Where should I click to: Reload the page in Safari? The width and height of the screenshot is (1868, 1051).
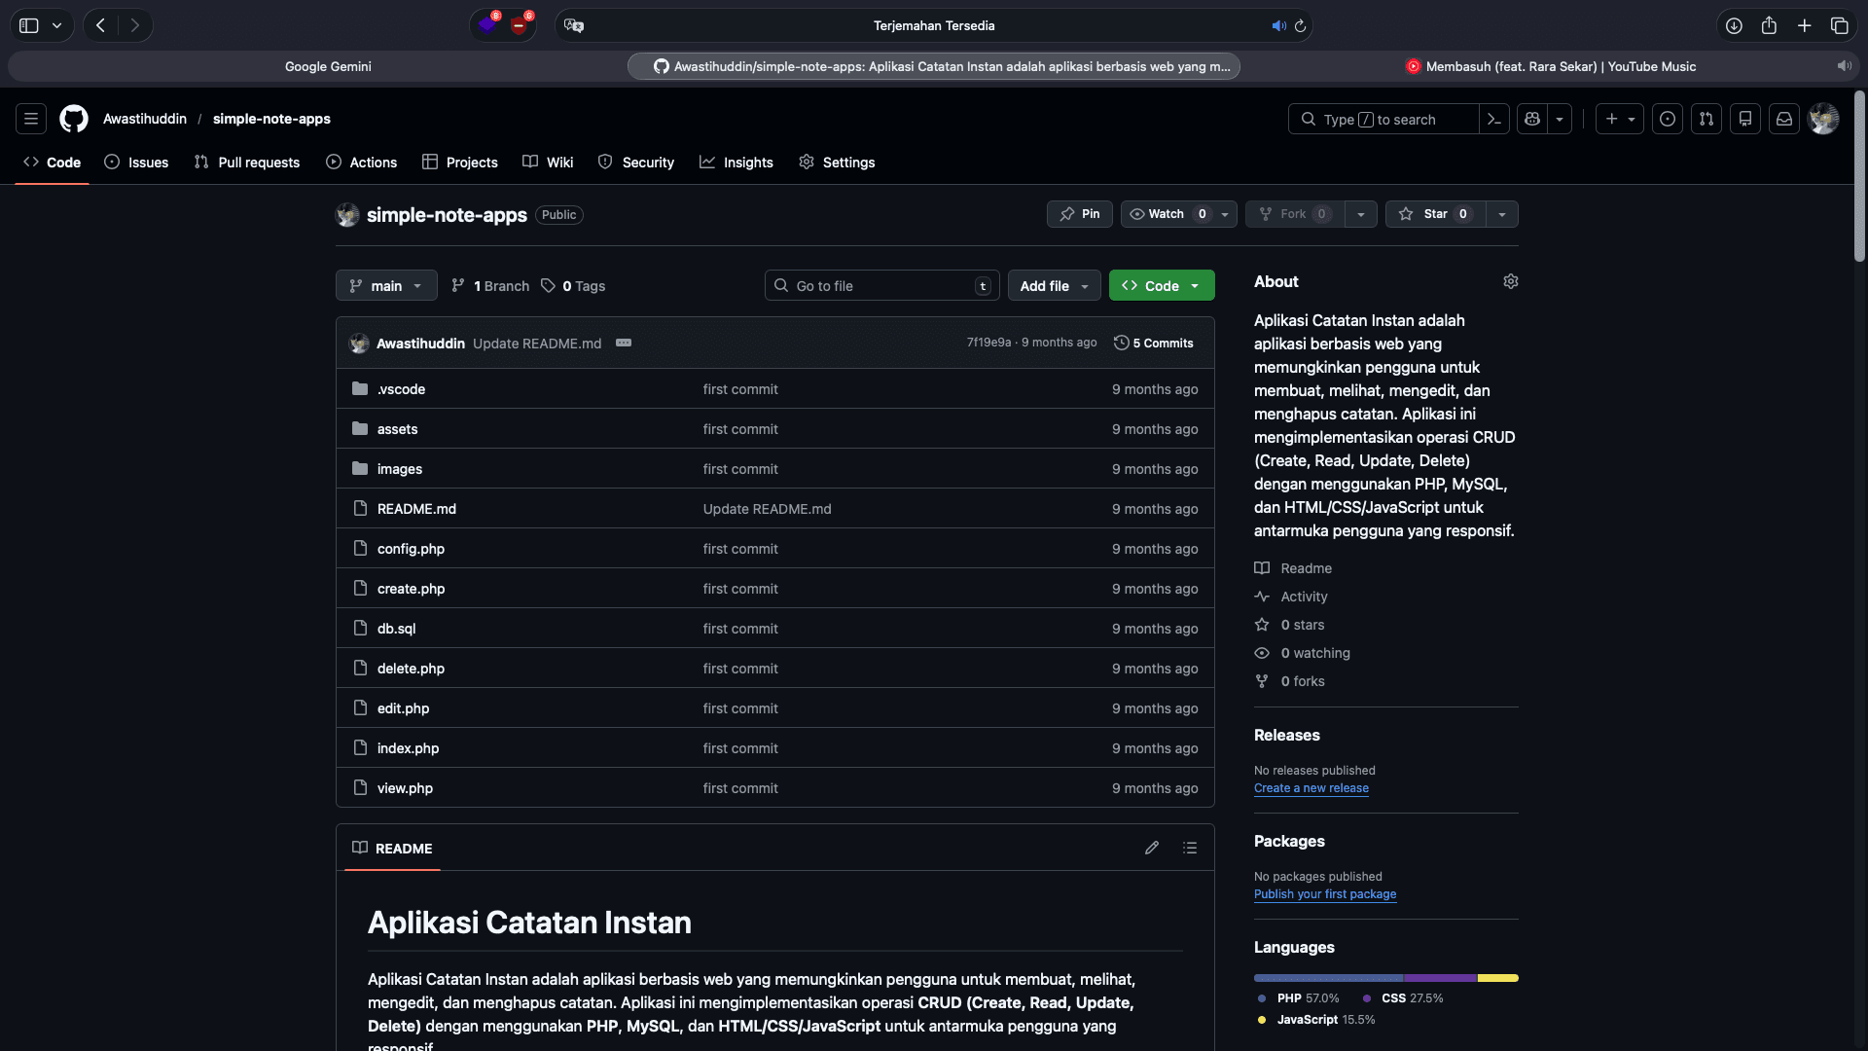pos(1300,25)
